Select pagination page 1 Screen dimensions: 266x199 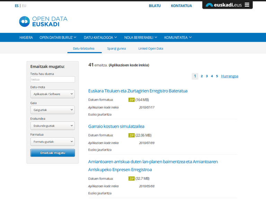point(195,76)
